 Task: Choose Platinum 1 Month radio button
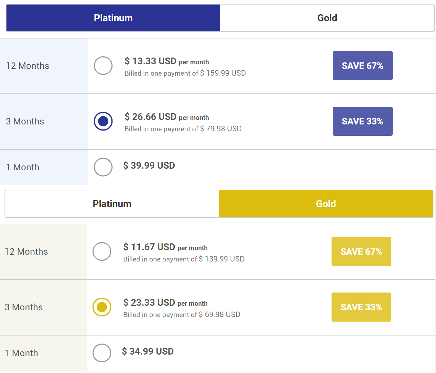103,167
